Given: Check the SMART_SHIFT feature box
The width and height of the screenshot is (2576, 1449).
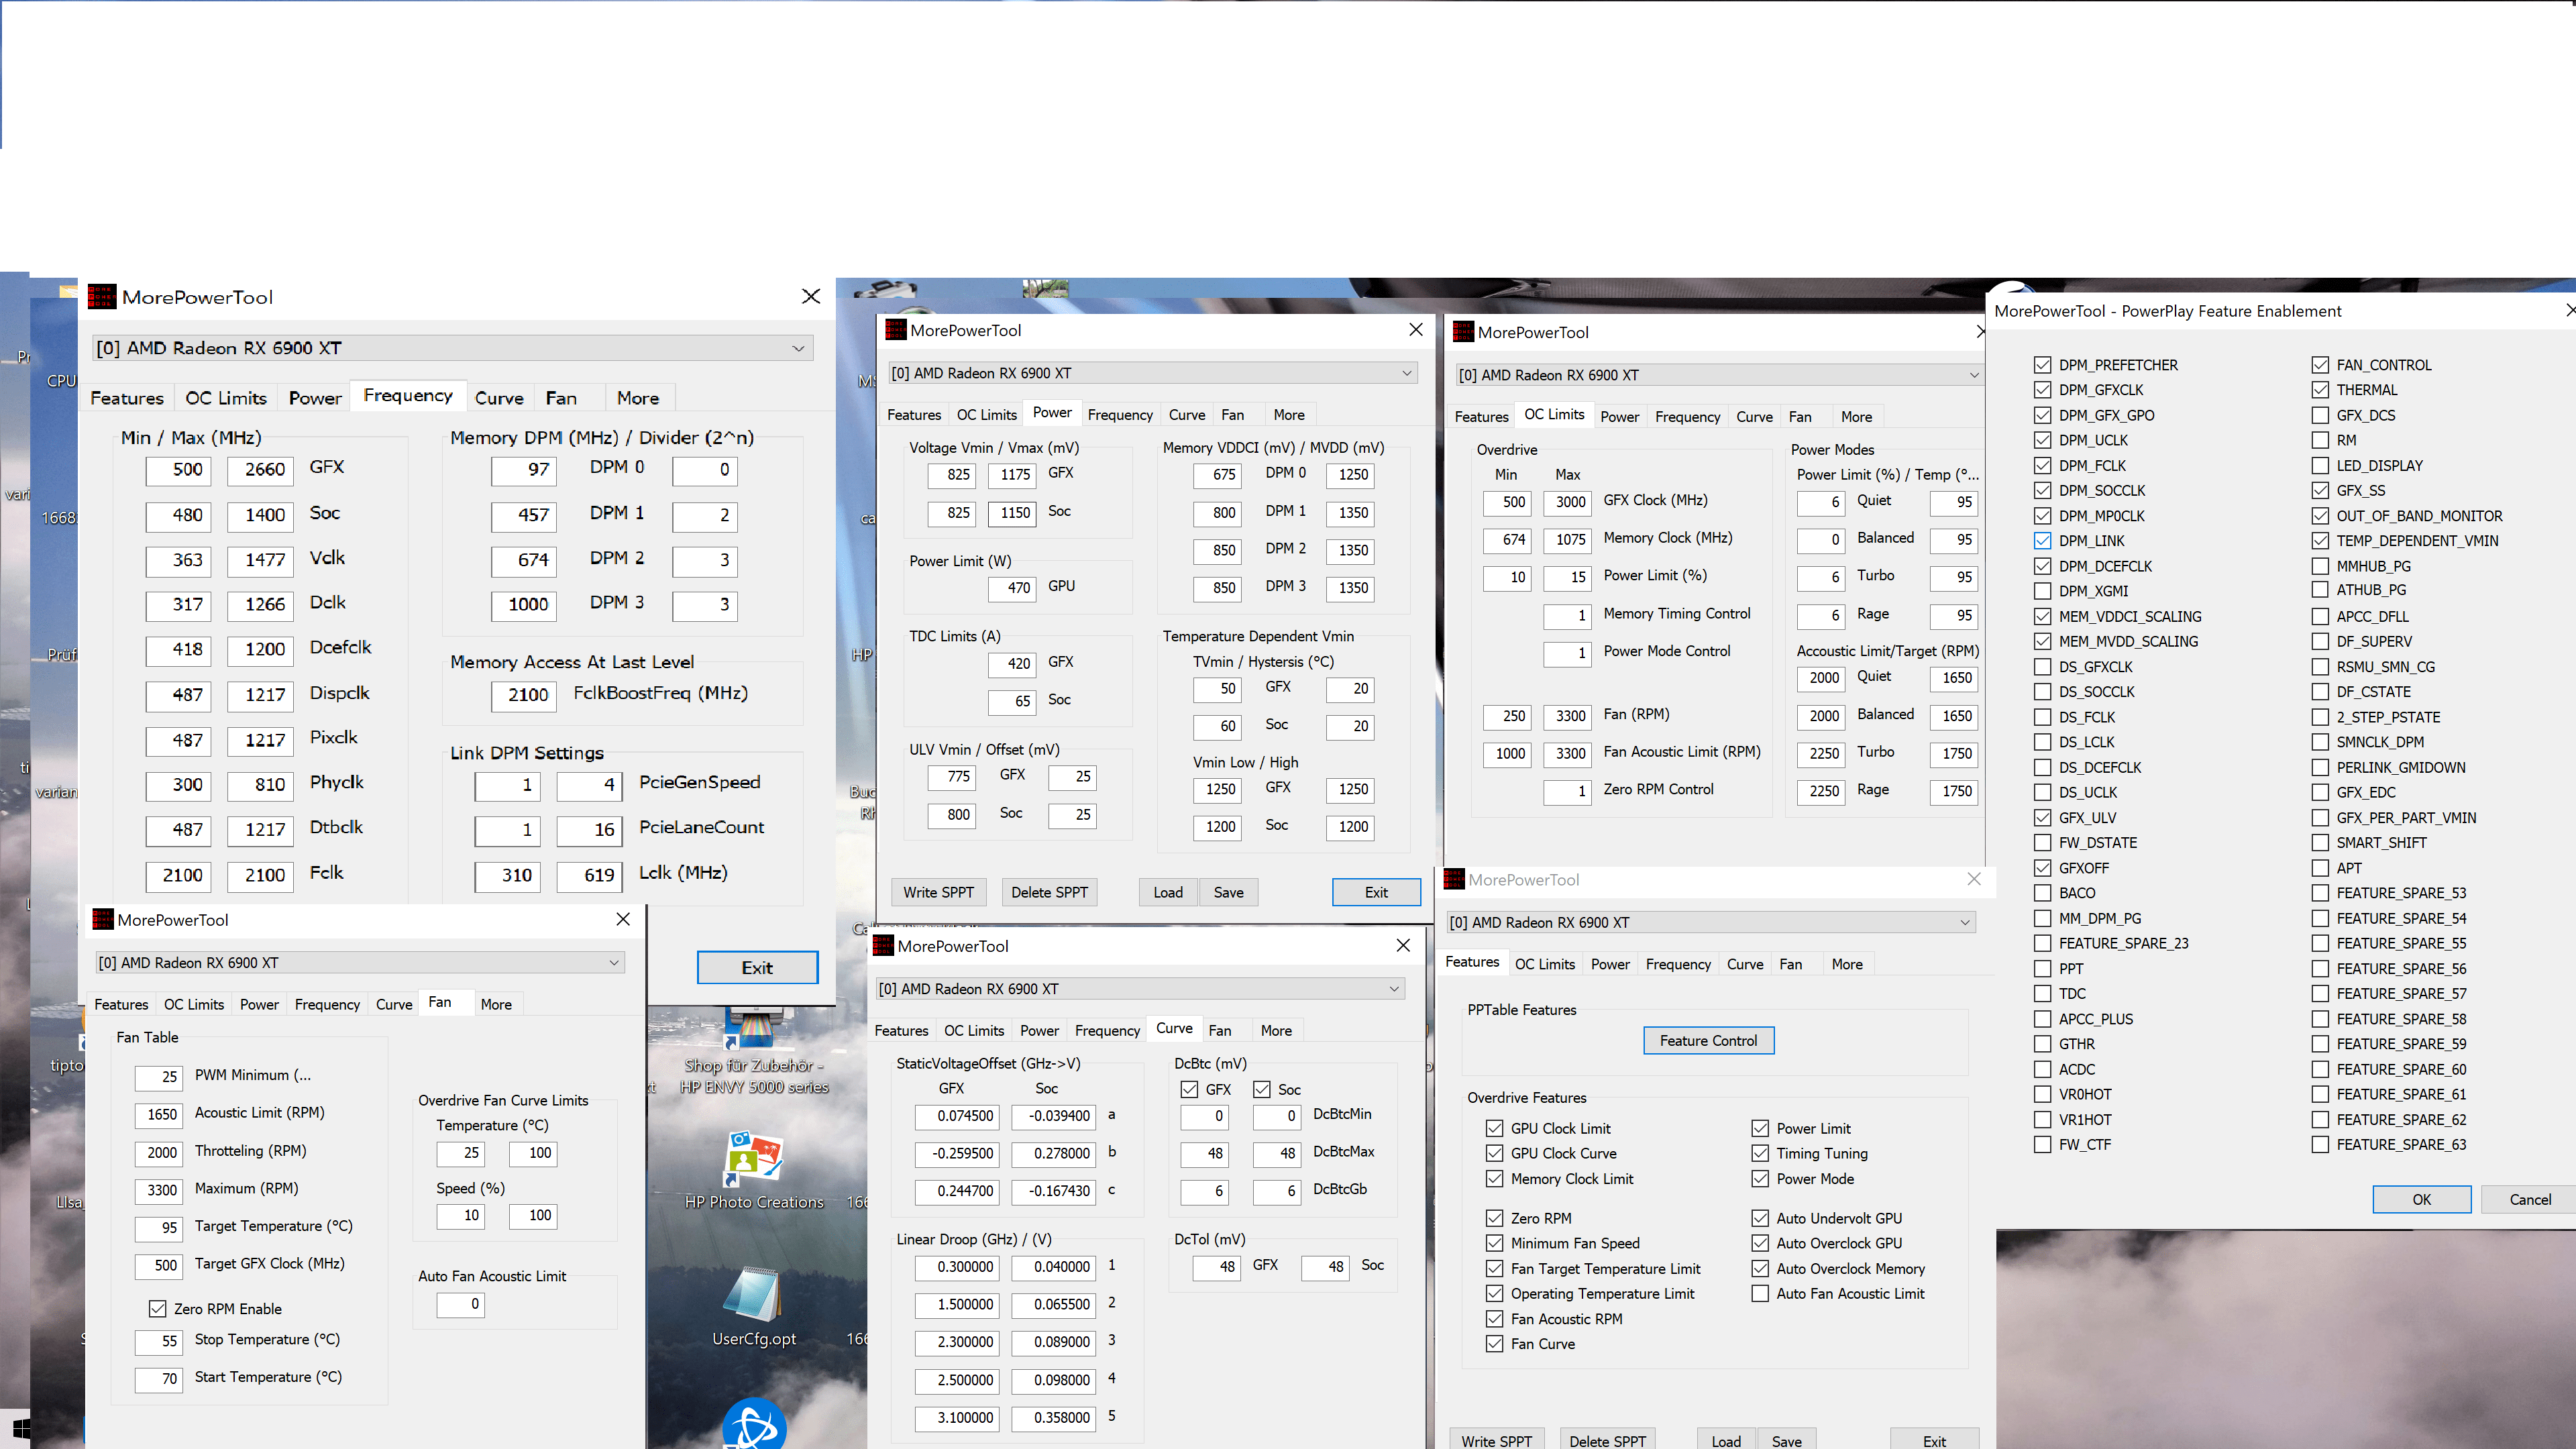Looking at the screenshot, I should [x=2321, y=843].
